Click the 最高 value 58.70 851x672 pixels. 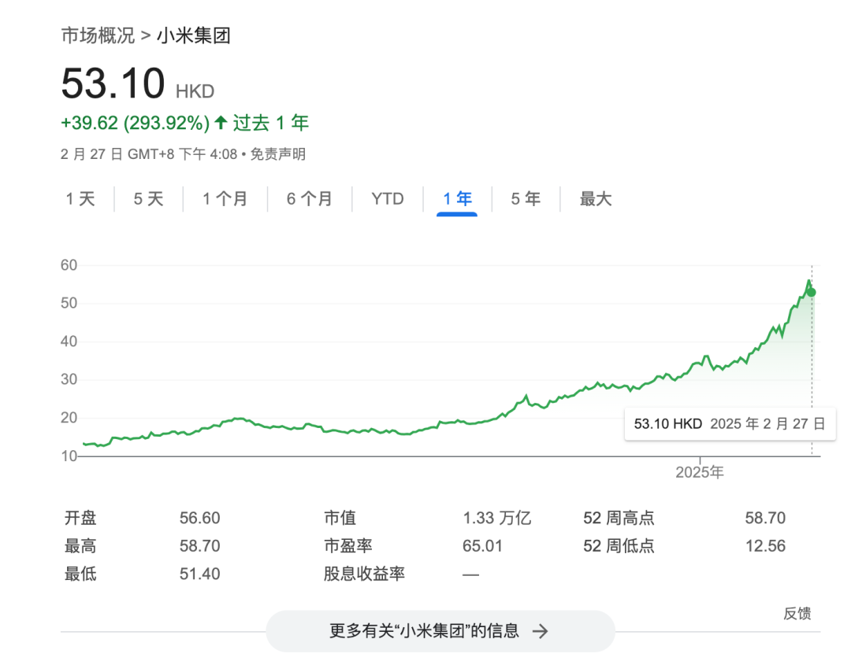(x=199, y=546)
